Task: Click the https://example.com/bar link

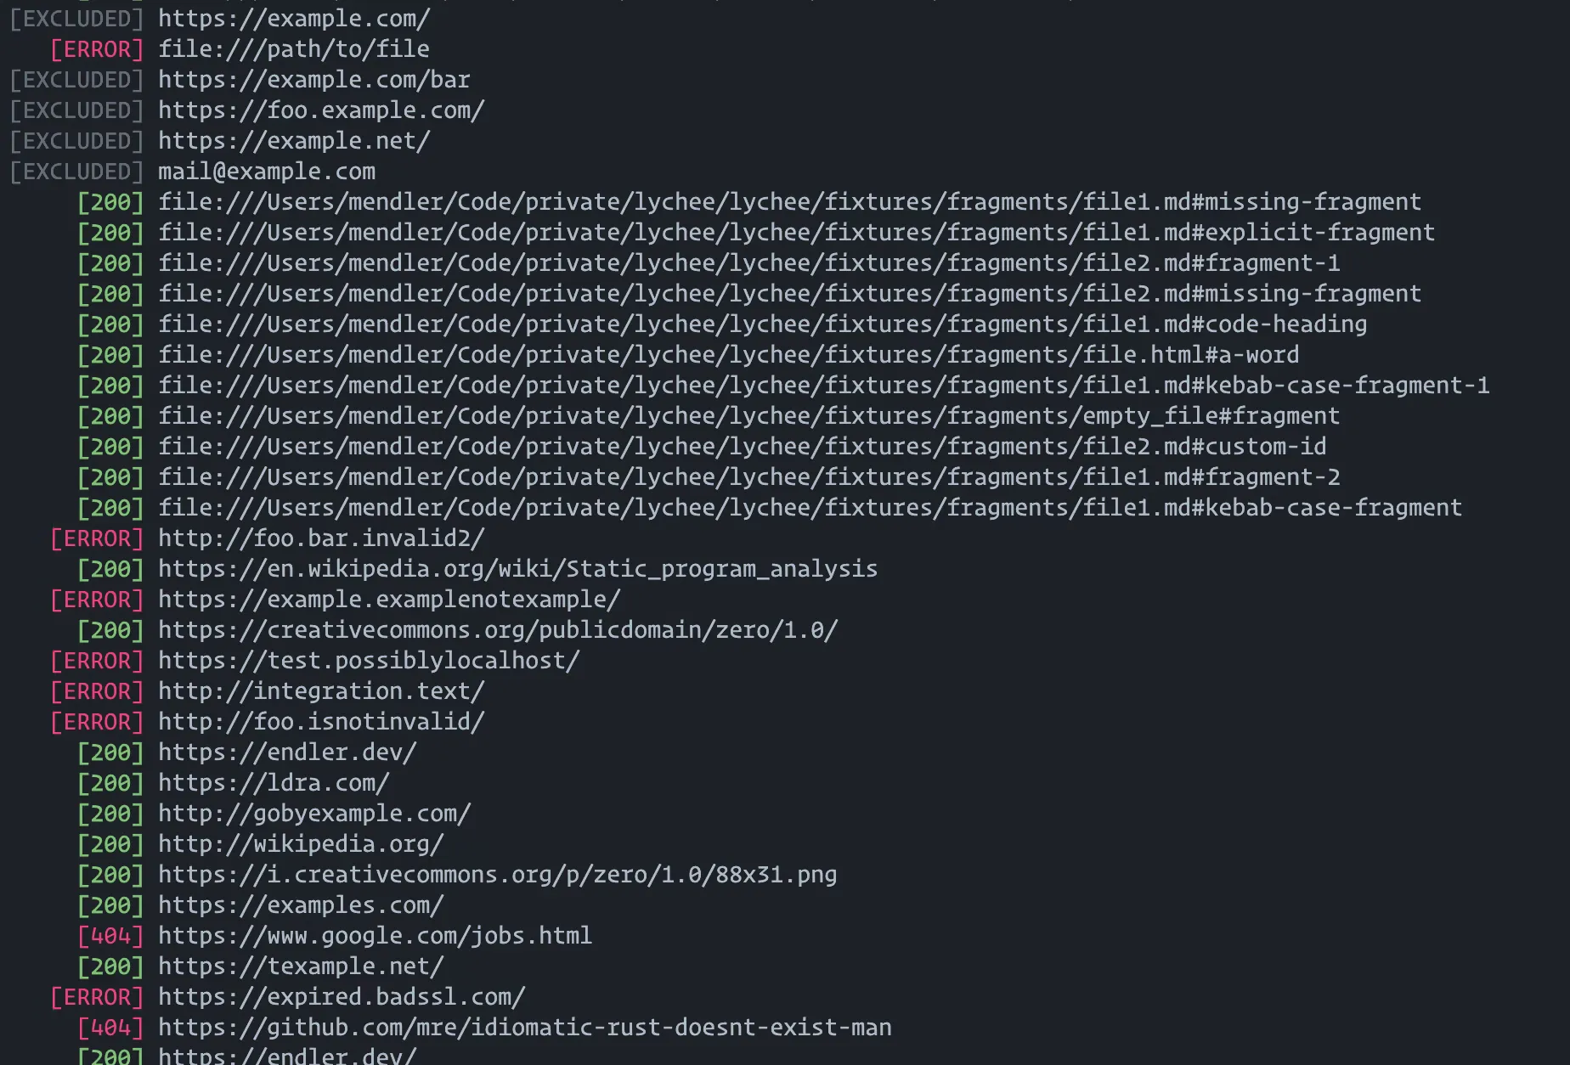Action: click(x=313, y=80)
